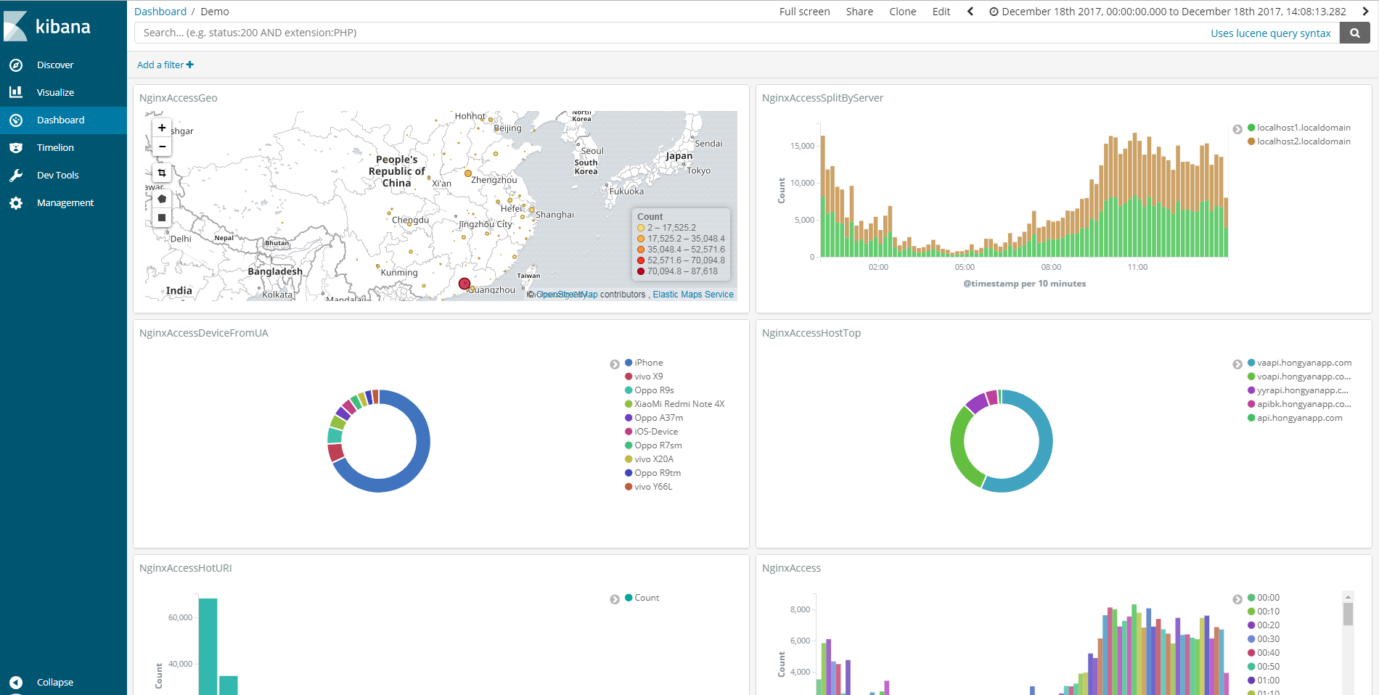This screenshot has width=1379, height=695.
Task: Toggle NginxAccessSplitByServer legend arrow
Action: coord(1237,129)
